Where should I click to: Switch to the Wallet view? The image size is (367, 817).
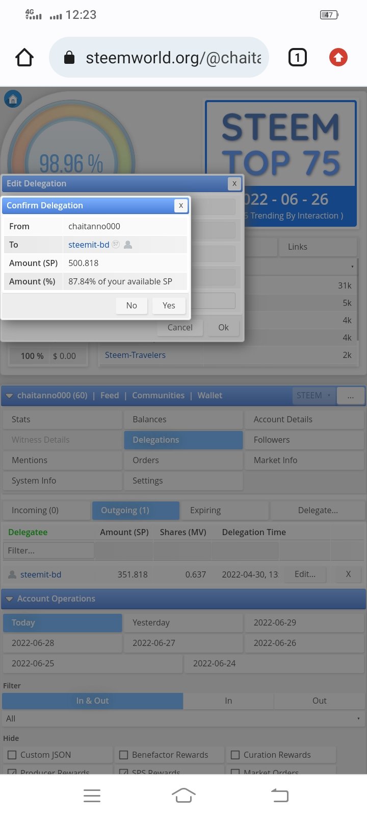210,395
